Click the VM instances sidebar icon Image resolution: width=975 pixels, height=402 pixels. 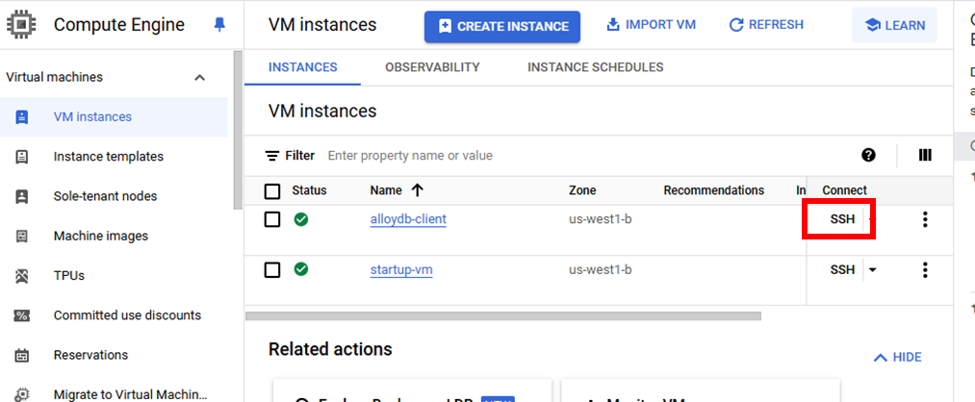click(x=22, y=116)
